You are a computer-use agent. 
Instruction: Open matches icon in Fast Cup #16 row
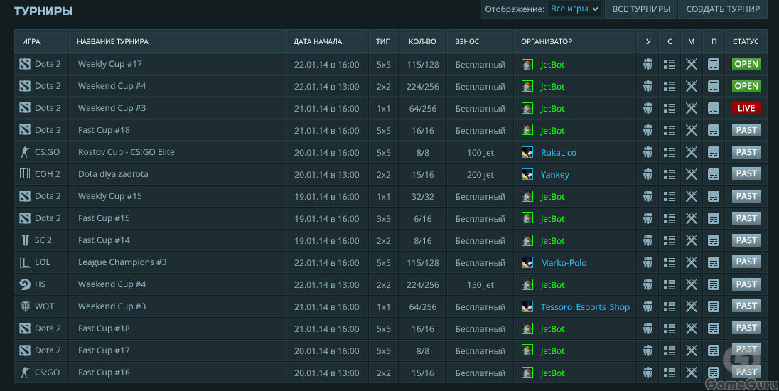pos(691,372)
